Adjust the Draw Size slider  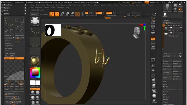[141, 15]
